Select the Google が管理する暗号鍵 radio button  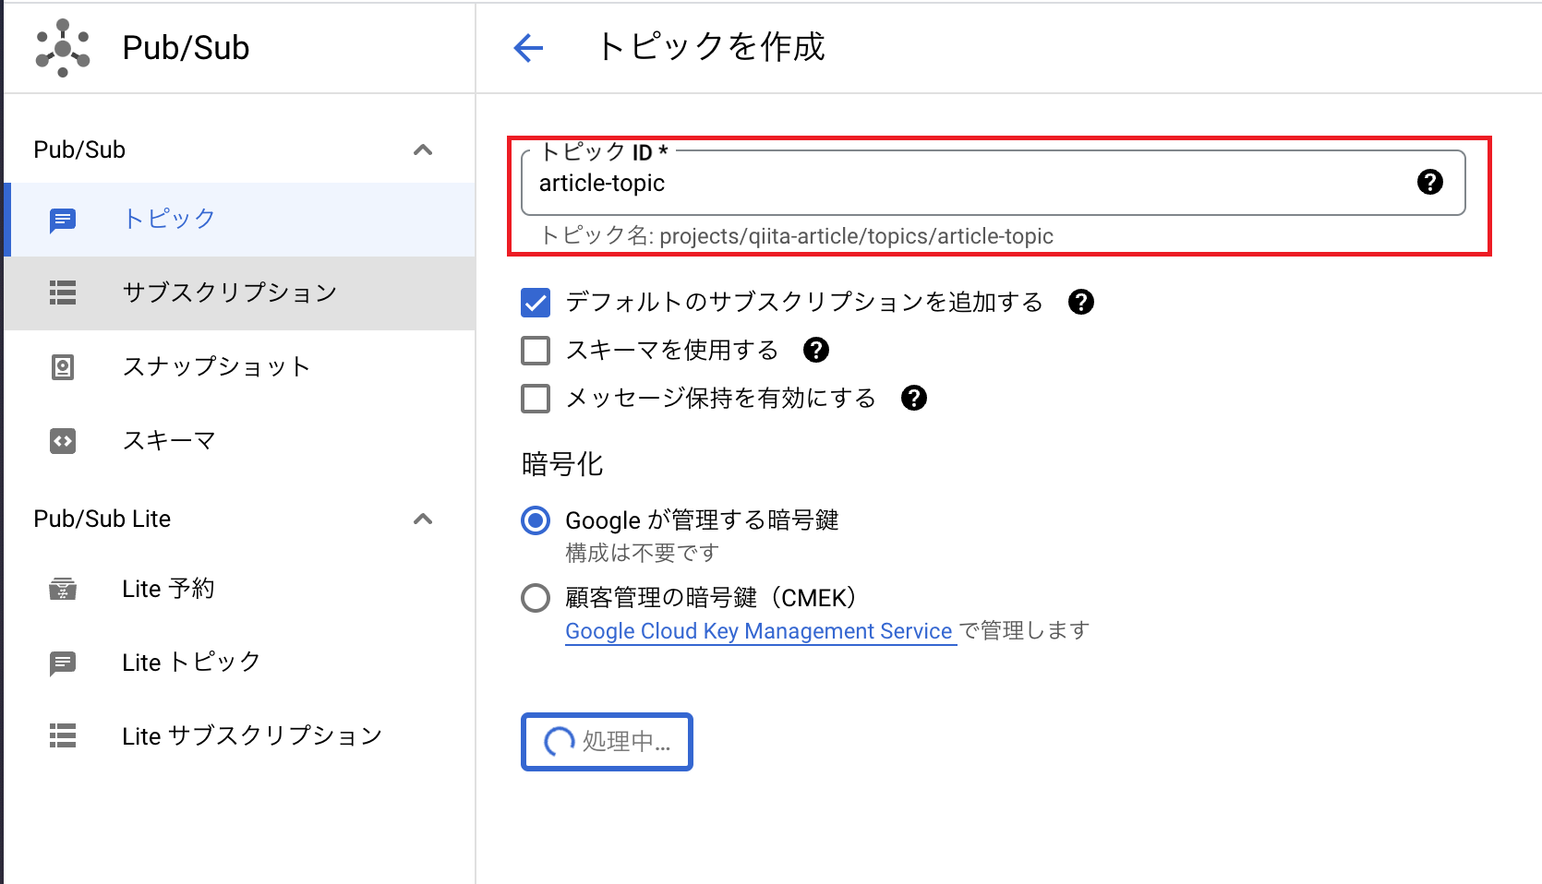(536, 520)
